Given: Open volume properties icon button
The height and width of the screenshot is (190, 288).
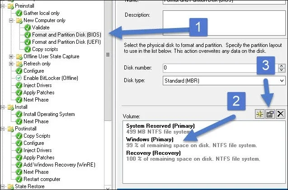Looking at the screenshot, I should 270,114.
